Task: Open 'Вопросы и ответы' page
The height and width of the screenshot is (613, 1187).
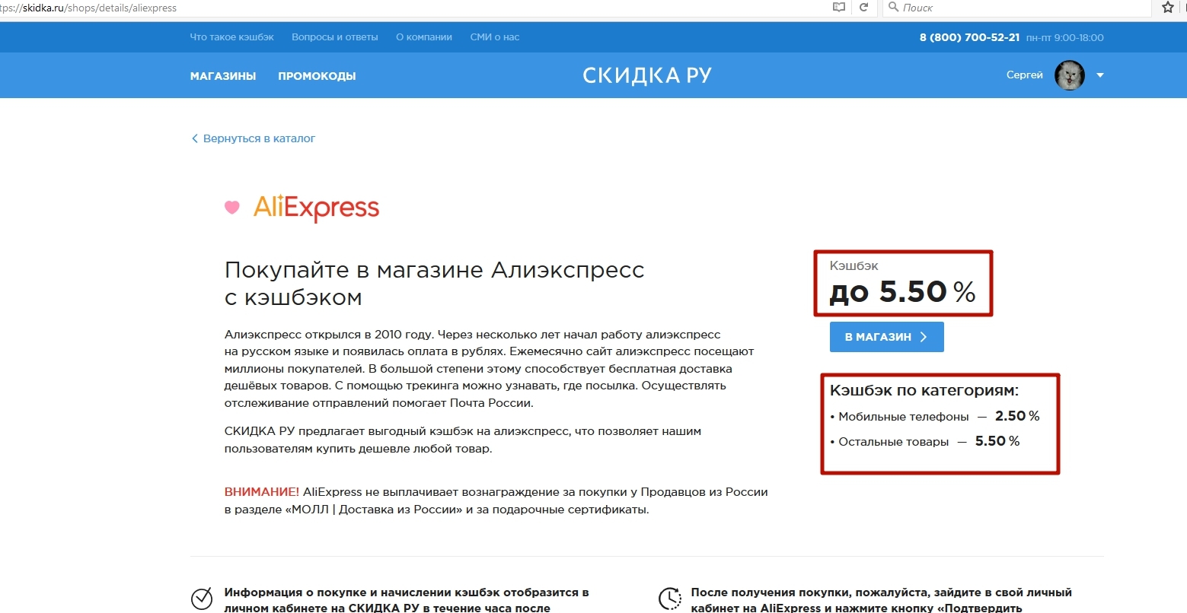Action: [x=335, y=37]
